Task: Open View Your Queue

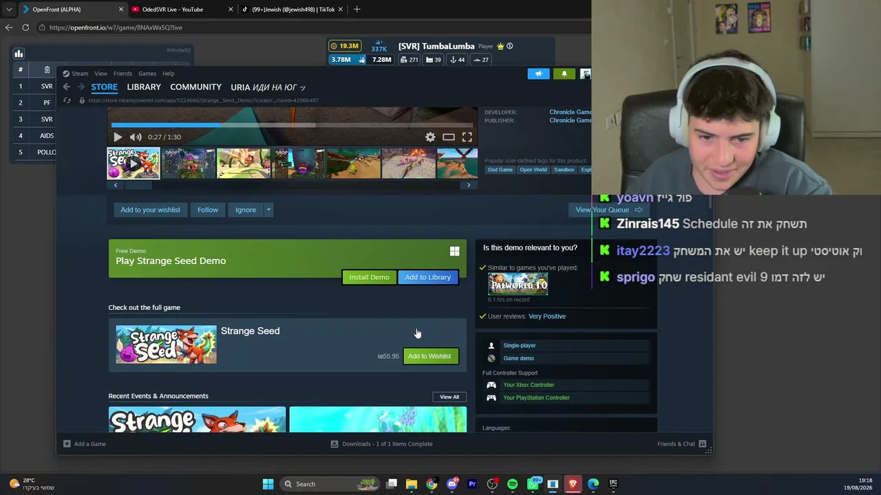Action: click(x=608, y=210)
